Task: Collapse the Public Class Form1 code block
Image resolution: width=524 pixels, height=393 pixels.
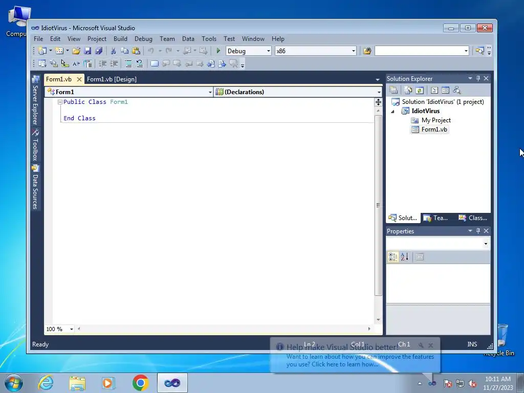Action: (x=60, y=102)
